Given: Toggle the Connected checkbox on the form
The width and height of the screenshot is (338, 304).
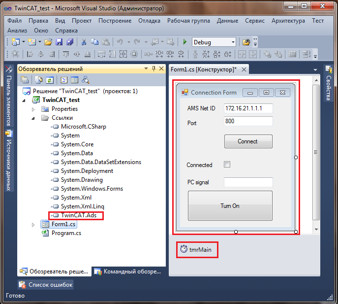Looking at the screenshot, I should (227, 164).
